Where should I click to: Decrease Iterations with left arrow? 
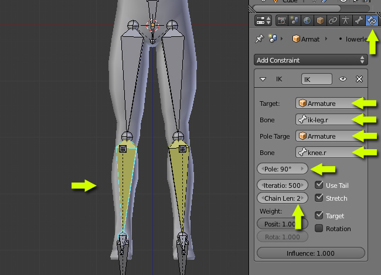click(x=262, y=185)
